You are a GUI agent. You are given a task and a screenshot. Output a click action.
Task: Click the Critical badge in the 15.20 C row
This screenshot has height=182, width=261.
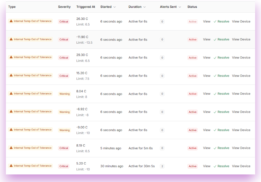pyautogui.click(x=64, y=76)
